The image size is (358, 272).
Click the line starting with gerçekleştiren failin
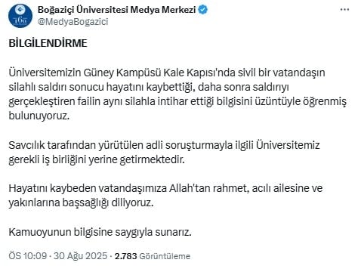(177, 101)
